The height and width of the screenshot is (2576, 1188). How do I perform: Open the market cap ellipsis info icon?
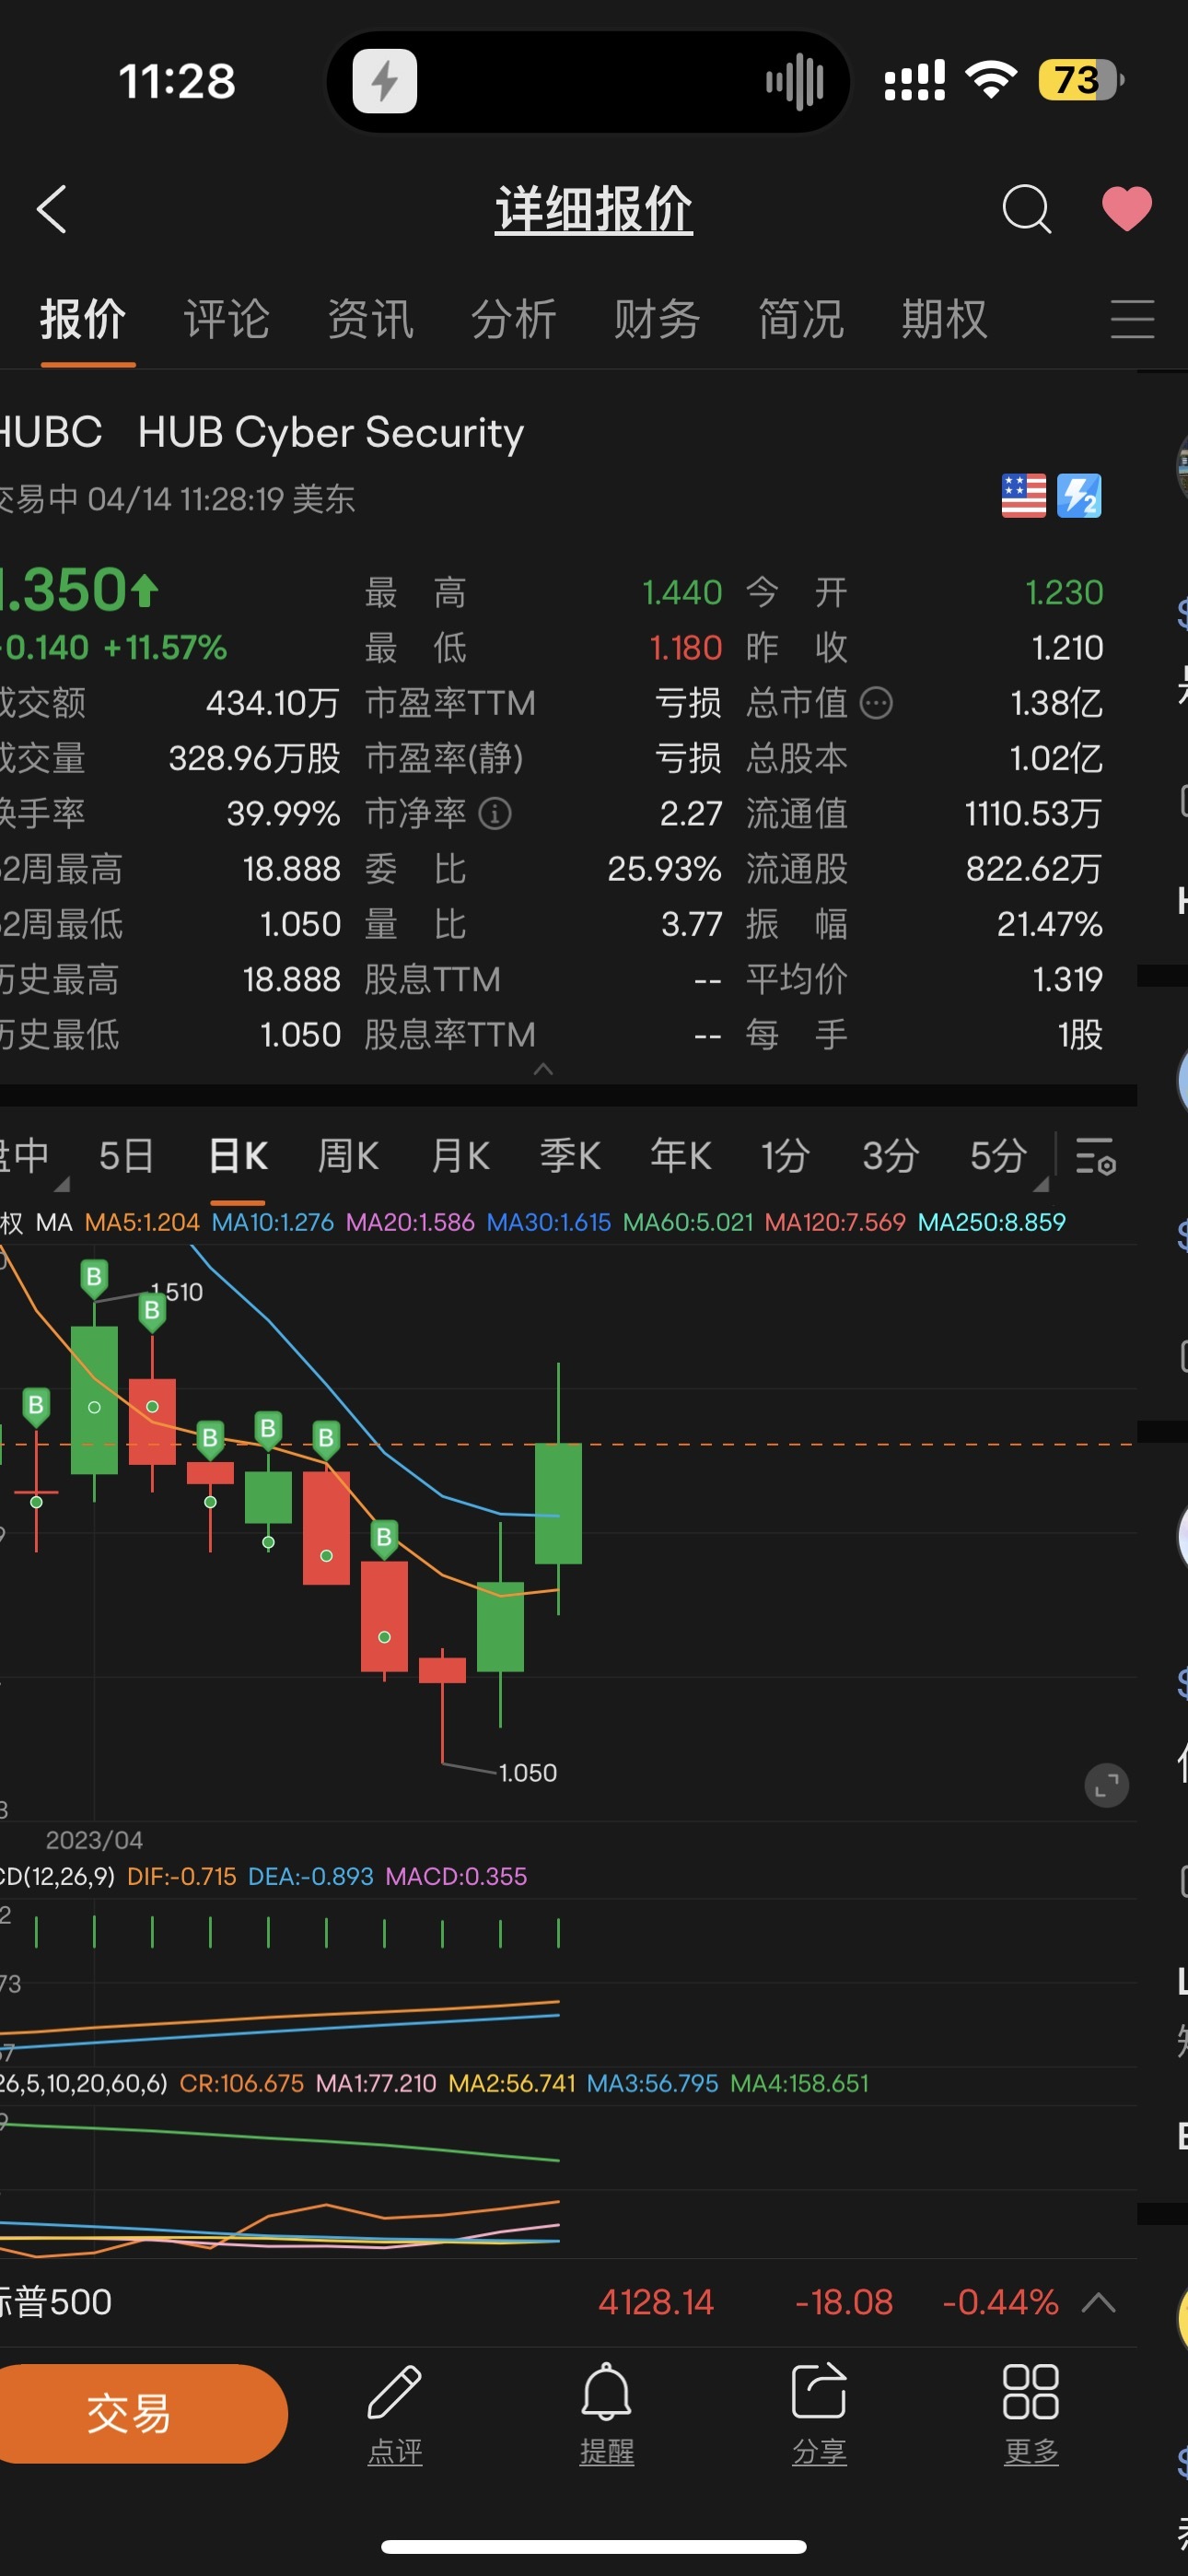tap(876, 703)
